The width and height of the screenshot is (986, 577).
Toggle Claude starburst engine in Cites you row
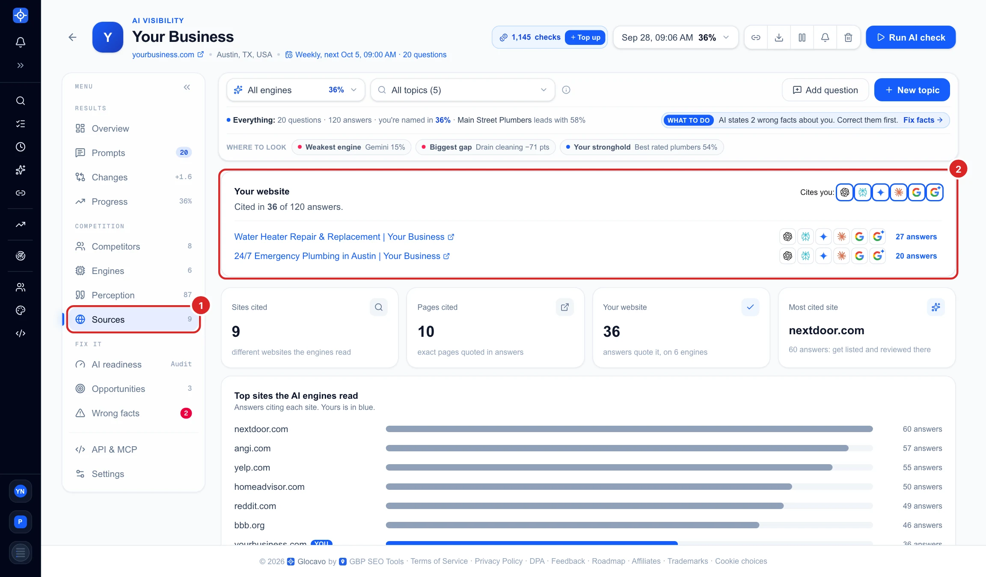(x=899, y=192)
